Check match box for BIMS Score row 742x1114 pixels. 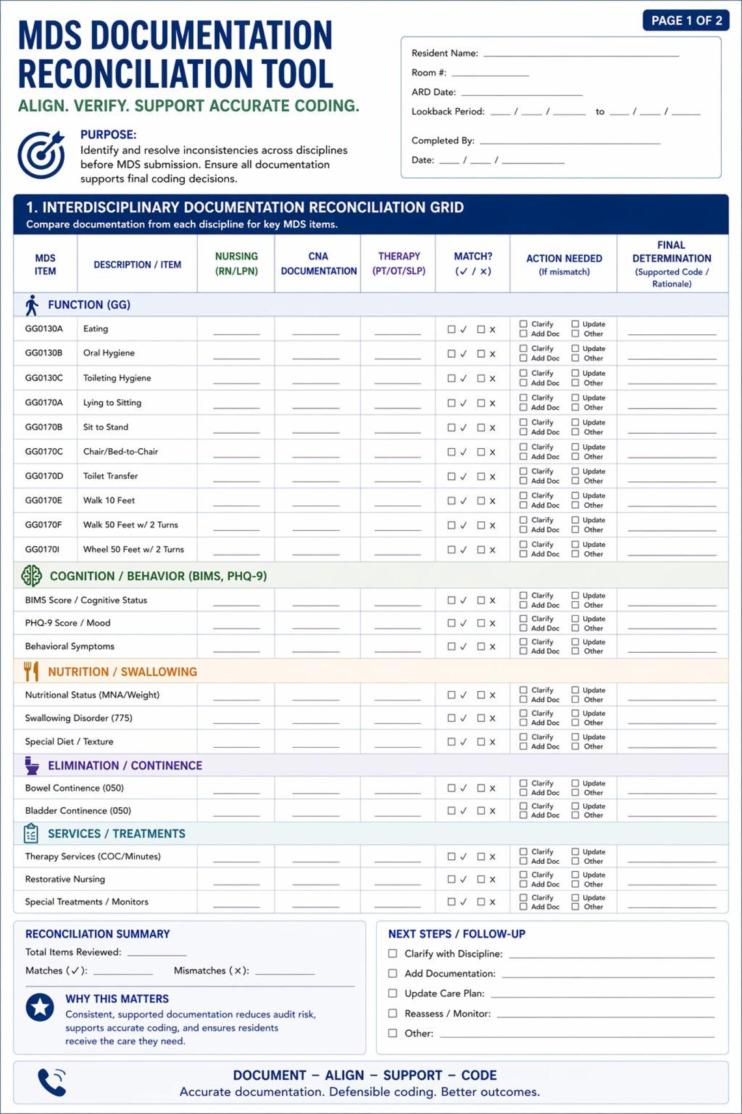pos(451,600)
